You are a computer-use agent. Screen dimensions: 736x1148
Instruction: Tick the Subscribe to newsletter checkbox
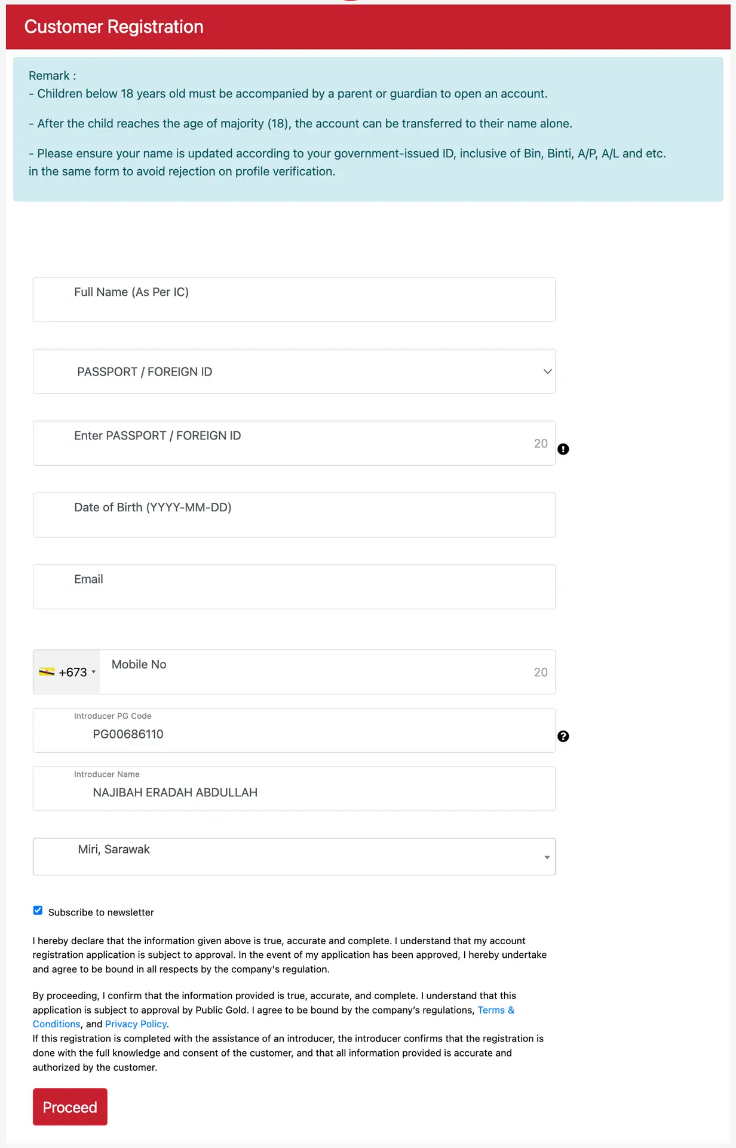pos(38,910)
